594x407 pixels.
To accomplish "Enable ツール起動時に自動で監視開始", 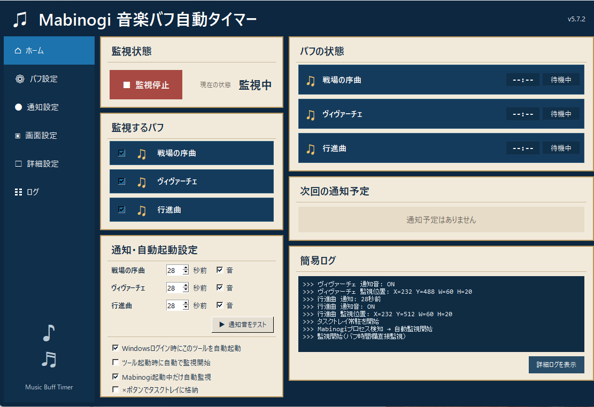I will pyautogui.click(x=115, y=362).
